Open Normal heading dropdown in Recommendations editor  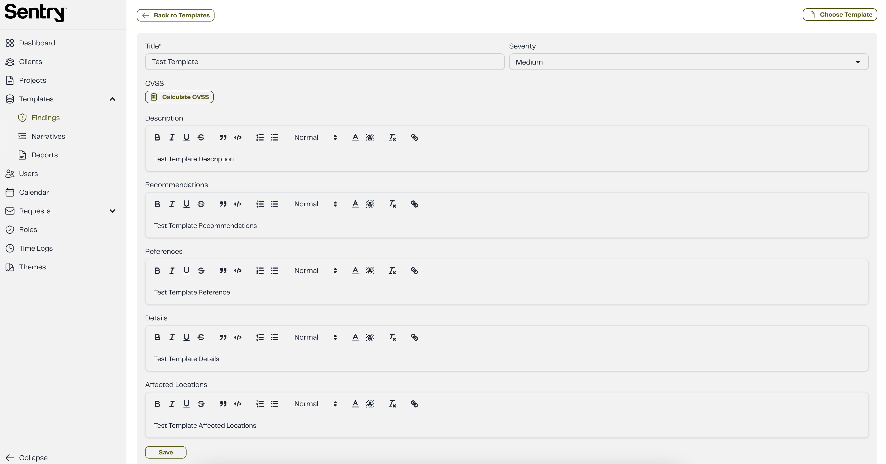315,204
